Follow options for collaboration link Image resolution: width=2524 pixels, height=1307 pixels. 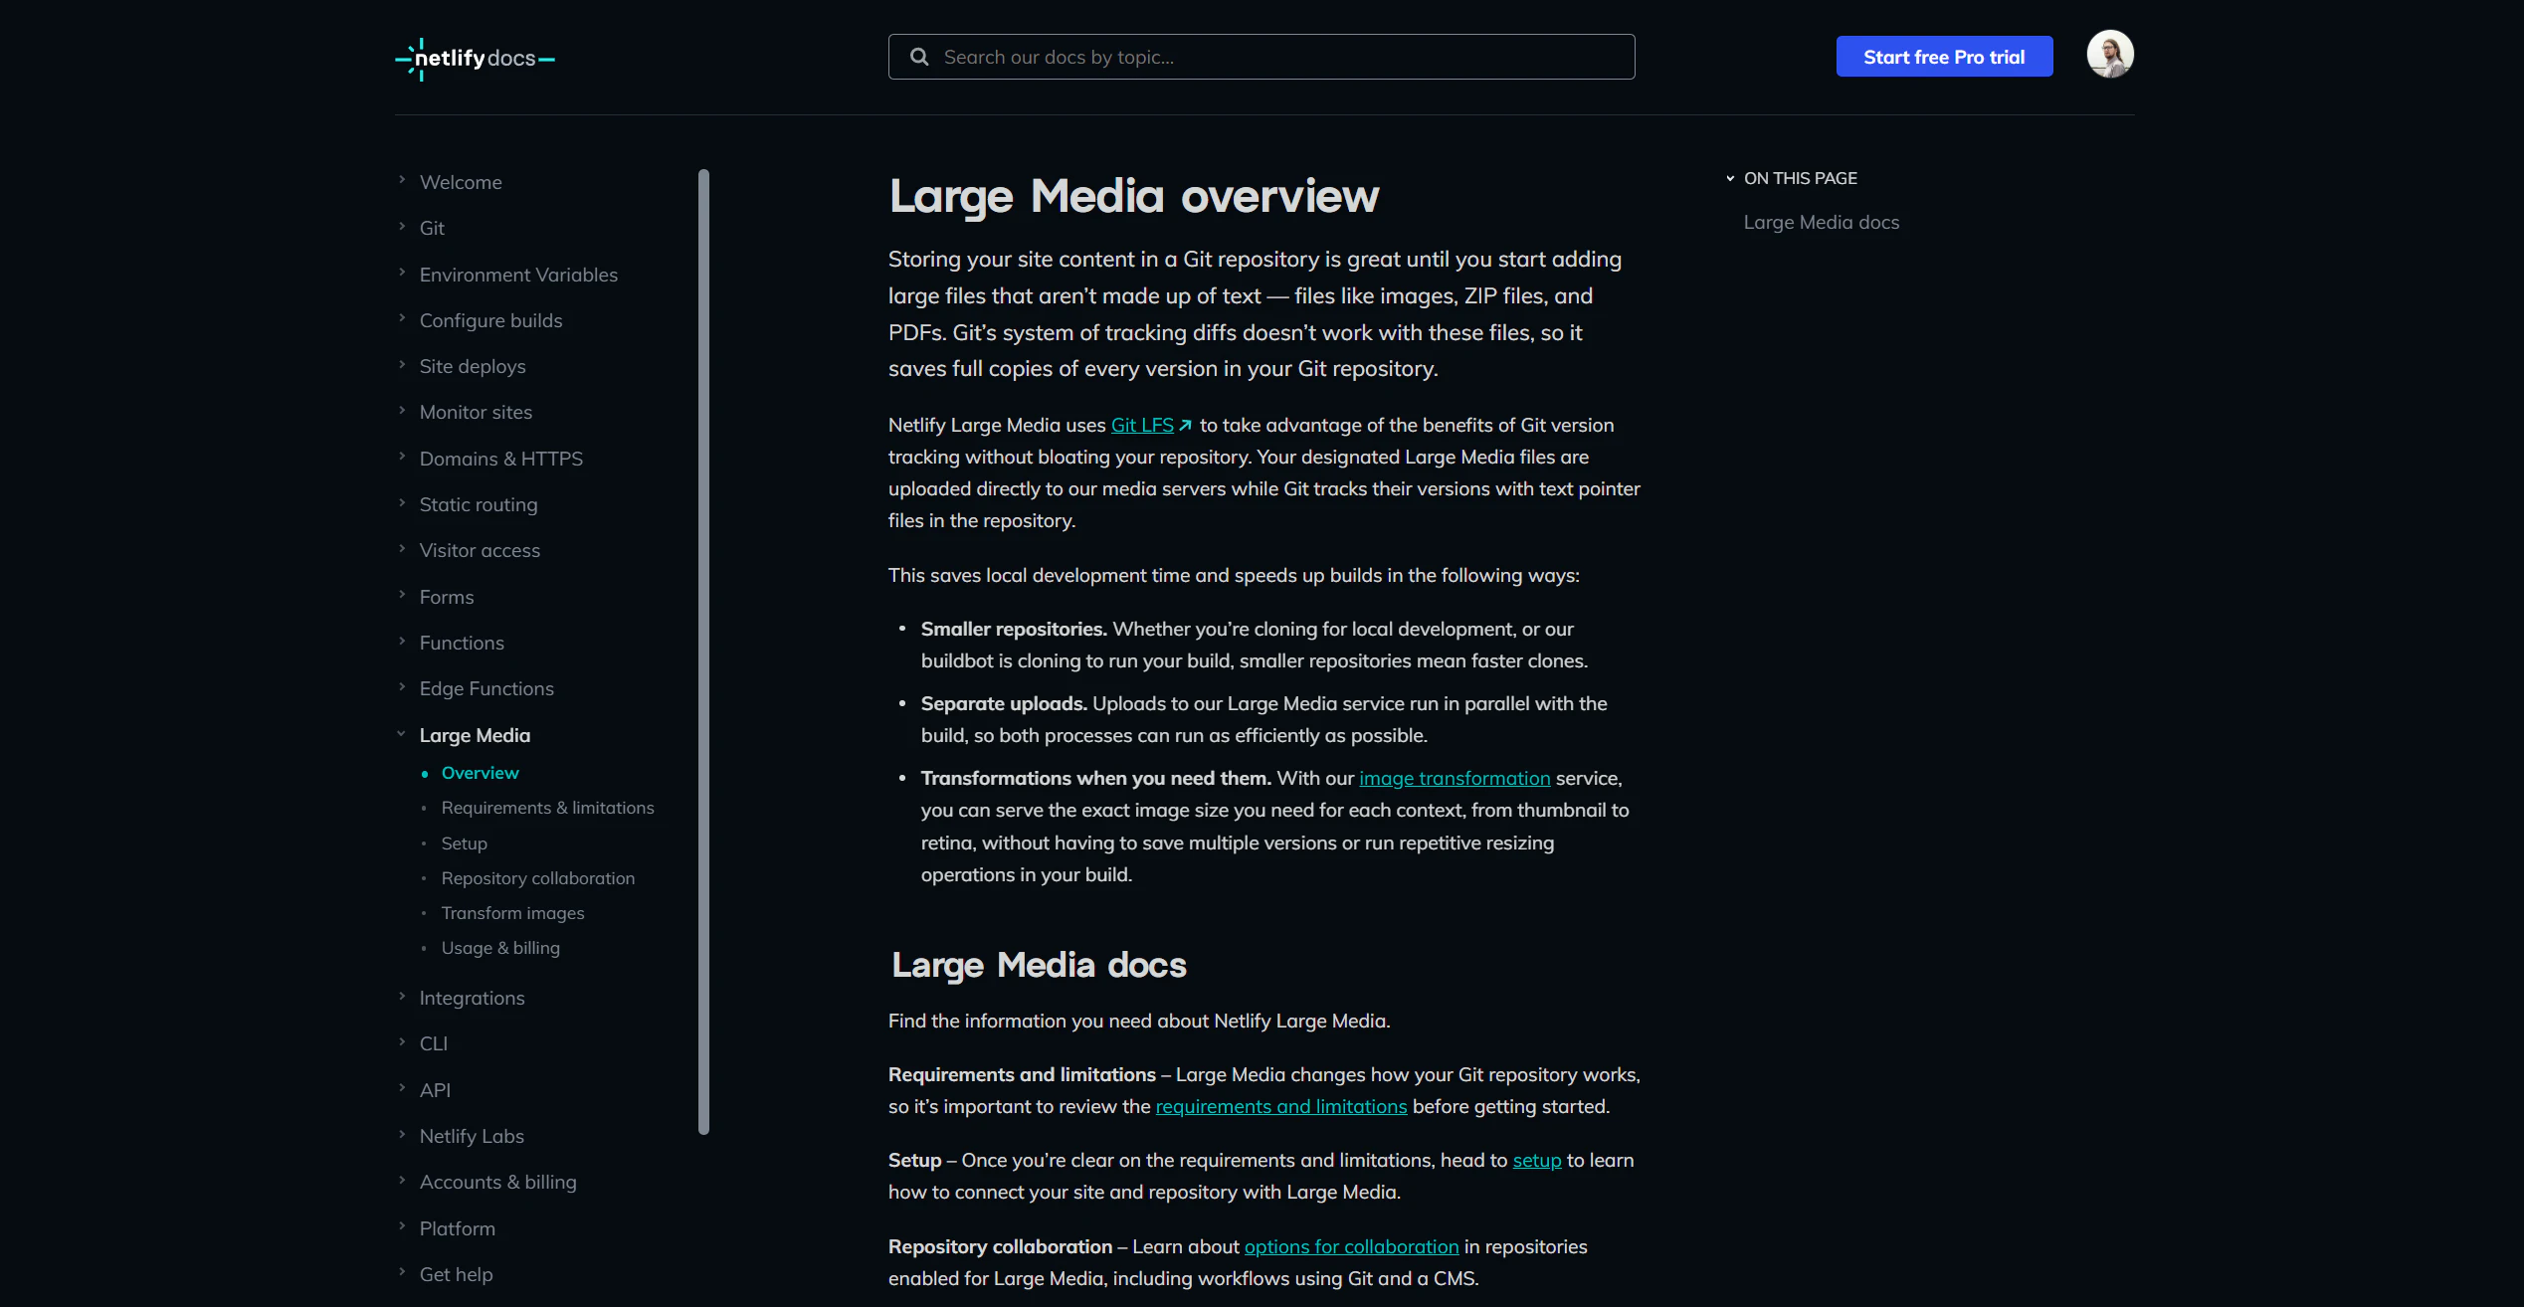[x=1351, y=1247]
